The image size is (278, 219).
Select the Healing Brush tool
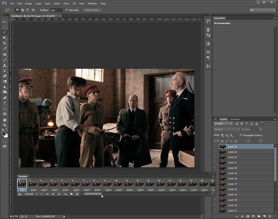(x=5, y=54)
